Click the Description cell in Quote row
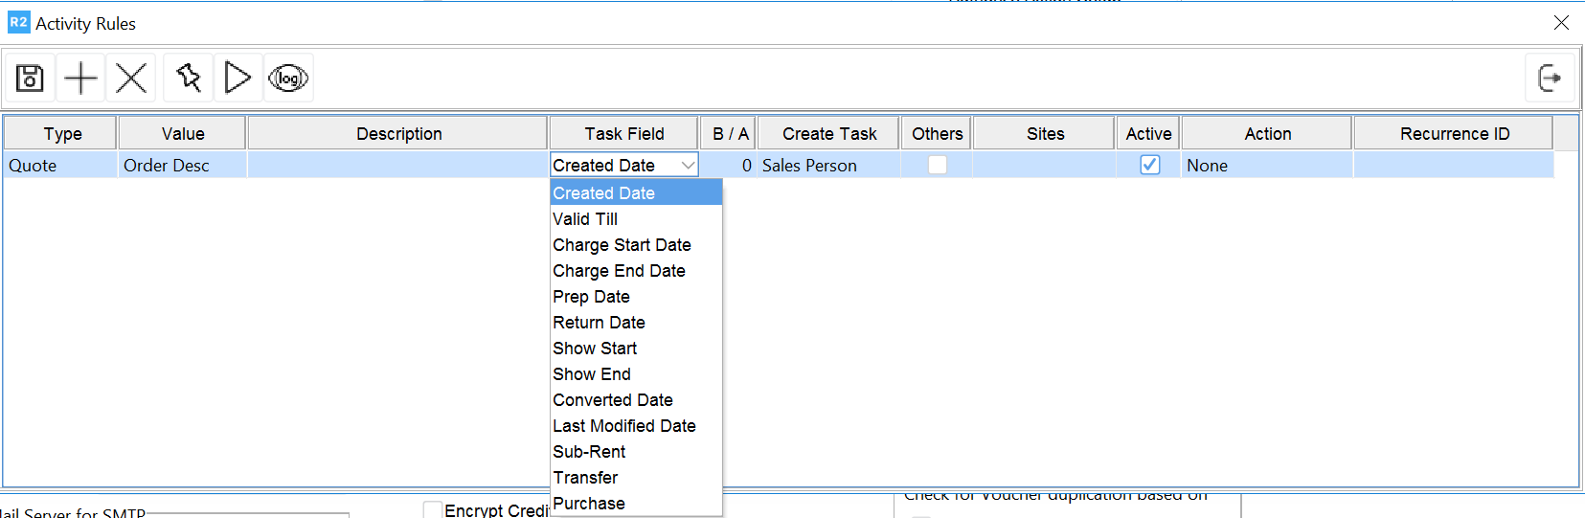 tap(398, 166)
